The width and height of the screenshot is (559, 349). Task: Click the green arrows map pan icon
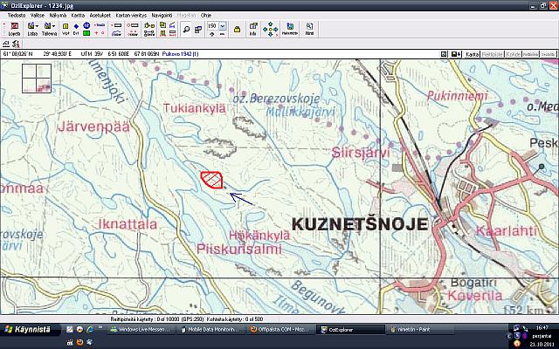[271, 30]
